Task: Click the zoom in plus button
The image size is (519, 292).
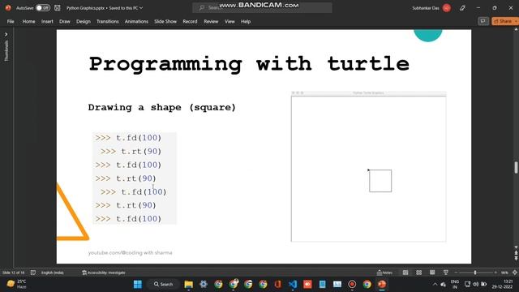Action: click(495, 273)
